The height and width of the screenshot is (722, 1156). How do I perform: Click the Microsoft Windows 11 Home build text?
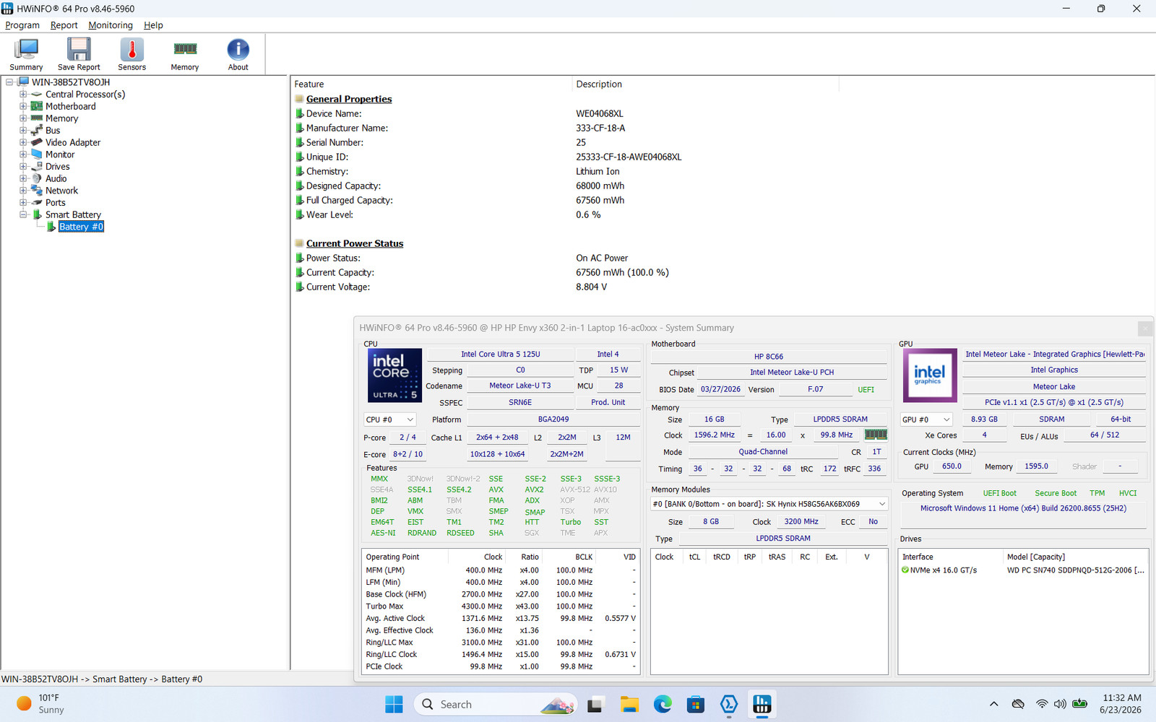click(1023, 508)
